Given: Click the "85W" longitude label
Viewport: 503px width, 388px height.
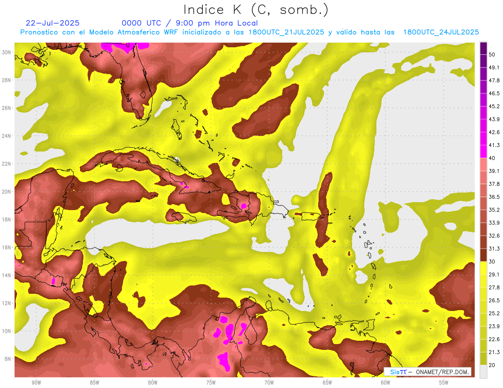Looking at the screenshot, I should (94, 383).
